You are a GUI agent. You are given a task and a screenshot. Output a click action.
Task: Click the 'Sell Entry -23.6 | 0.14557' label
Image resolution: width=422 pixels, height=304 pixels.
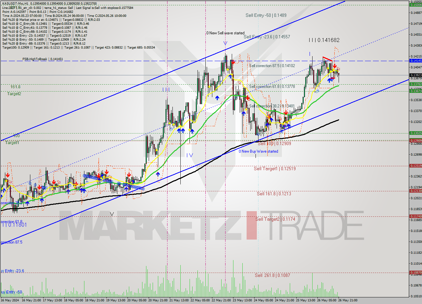click(x=267, y=37)
